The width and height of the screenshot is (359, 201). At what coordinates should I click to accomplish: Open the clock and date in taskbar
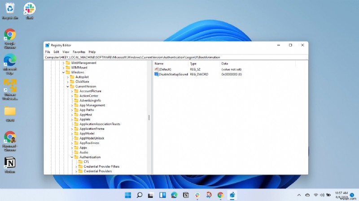pyautogui.click(x=341, y=195)
